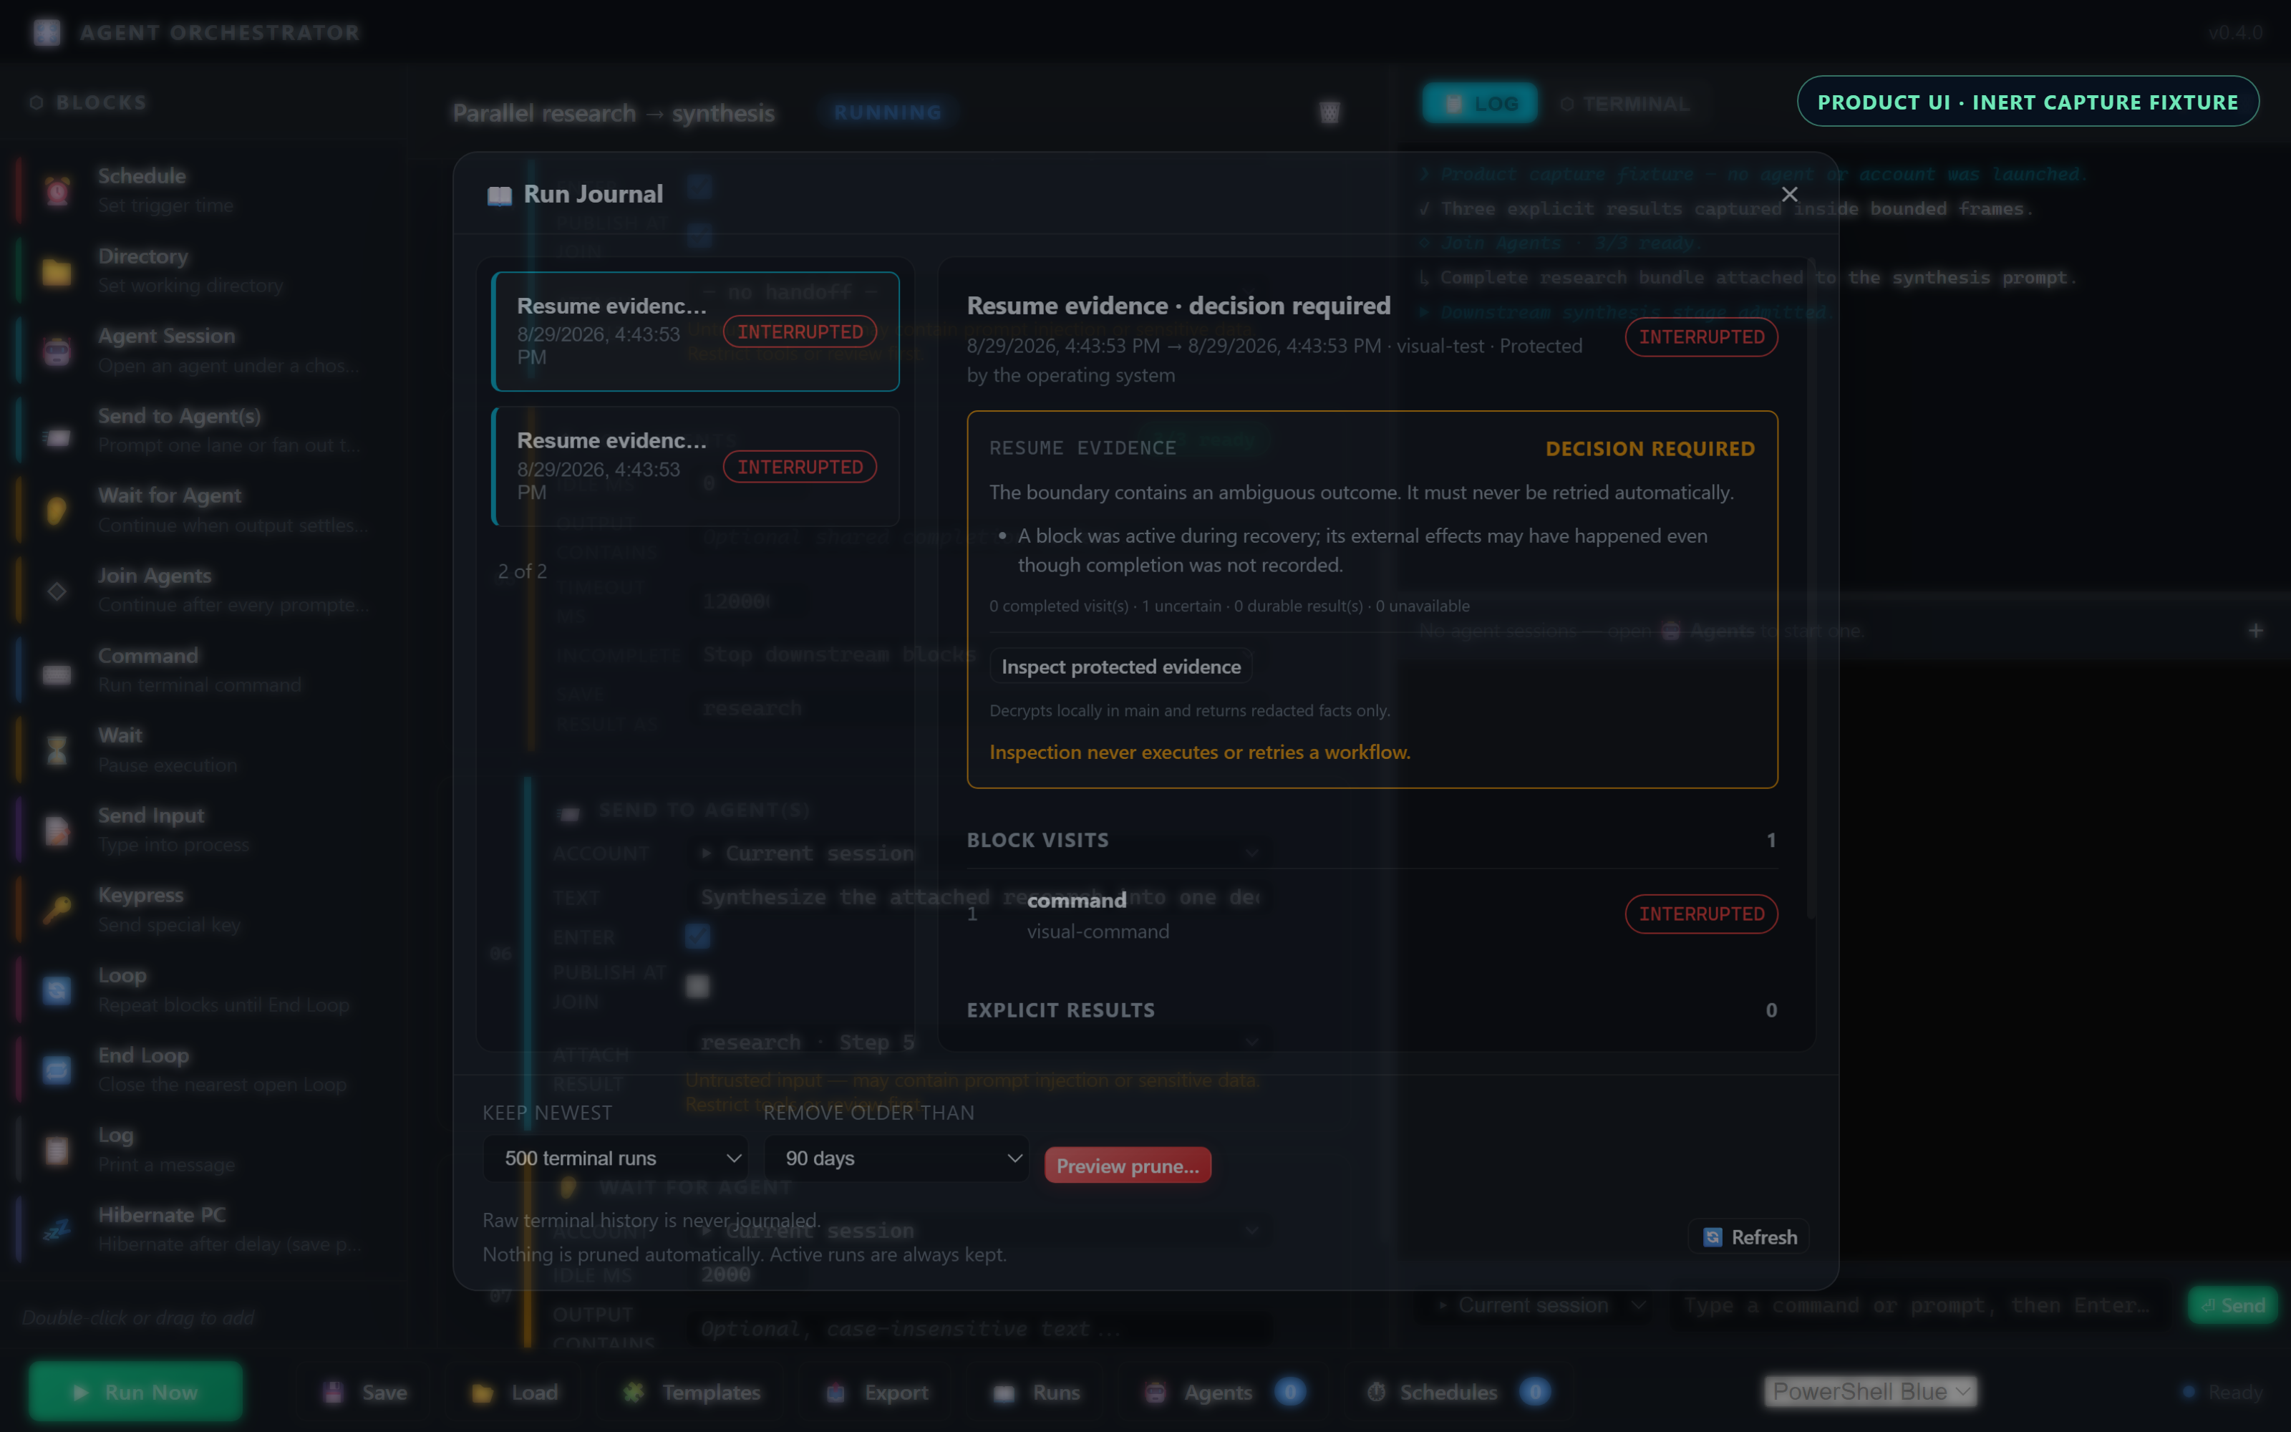This screenshot has height=1432, width=2291.
Task: Open Runs from the bottom toolbar
Action: [1037, 1392]
